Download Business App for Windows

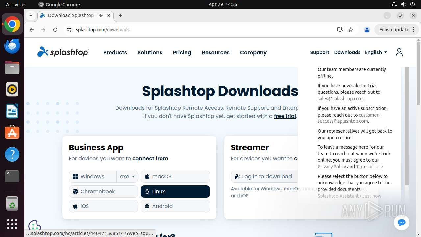click(93, 176)
